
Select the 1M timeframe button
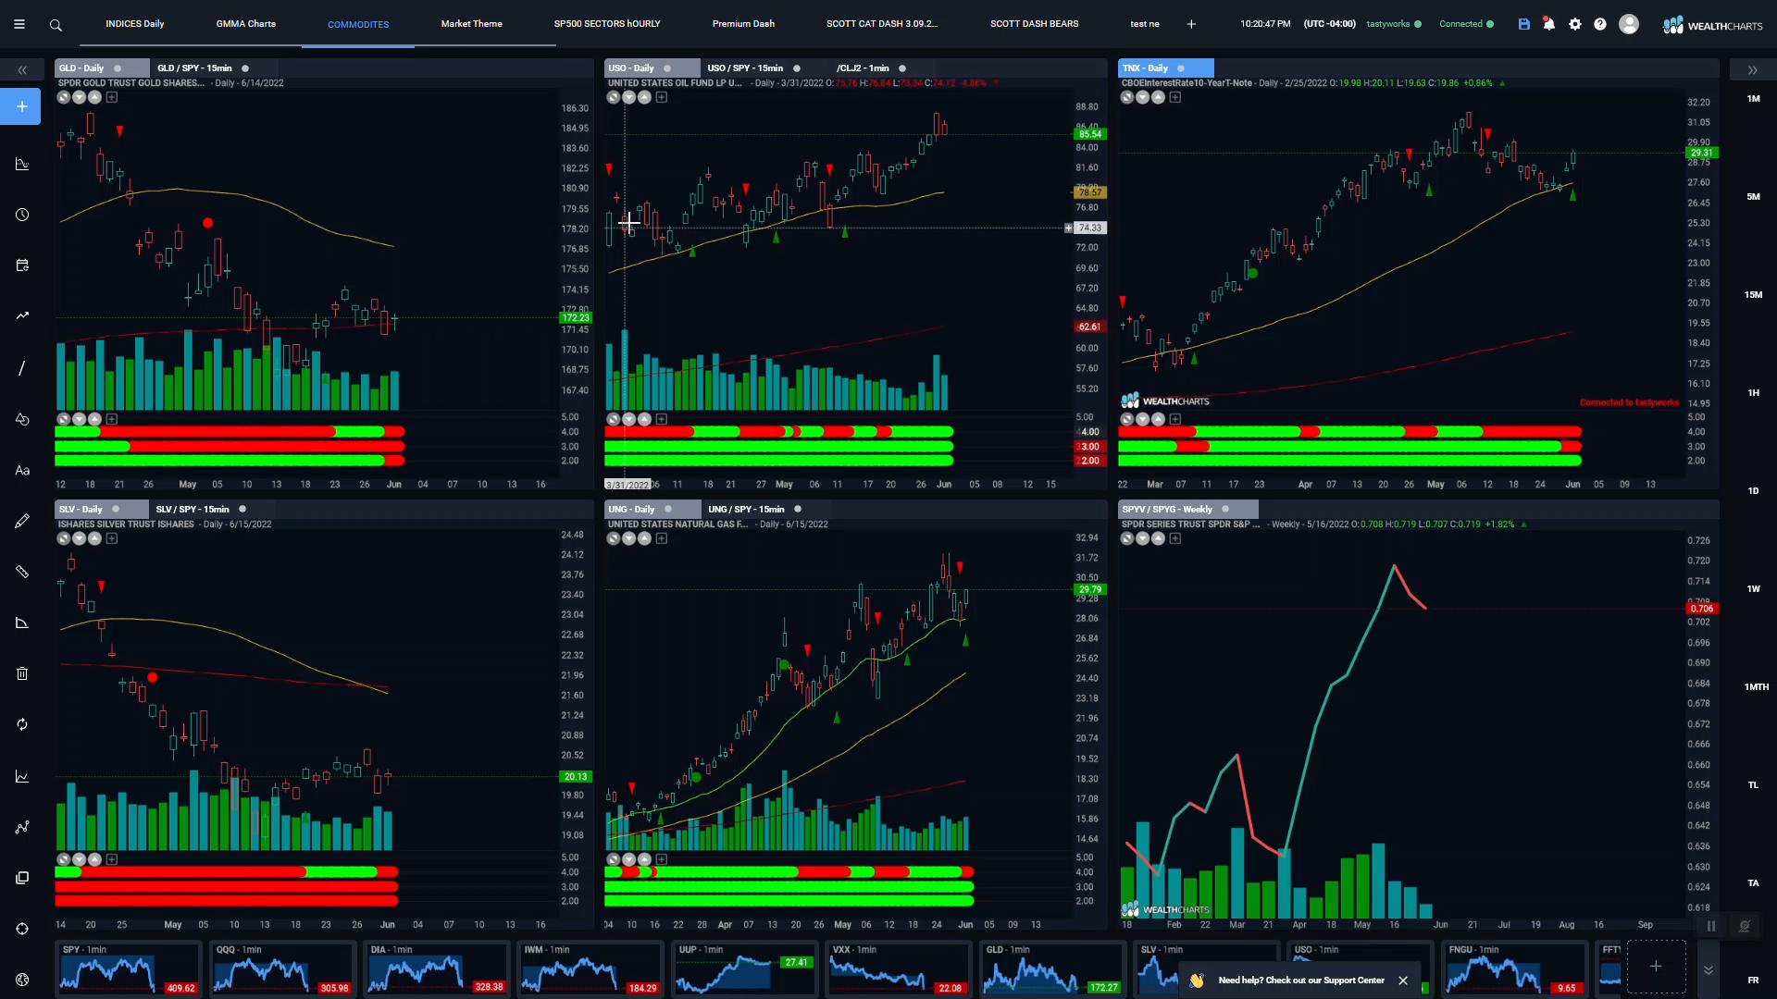click(1753, 99)
